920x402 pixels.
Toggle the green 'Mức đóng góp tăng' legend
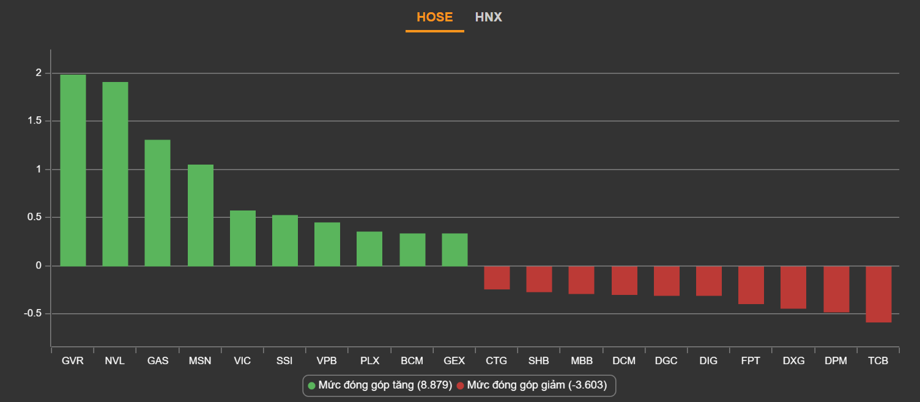tap(379, 385)
